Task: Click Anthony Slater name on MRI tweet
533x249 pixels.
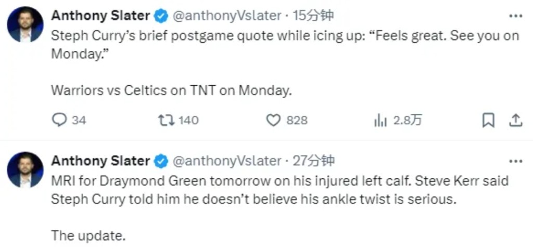Action: click(x=100, y=161)
